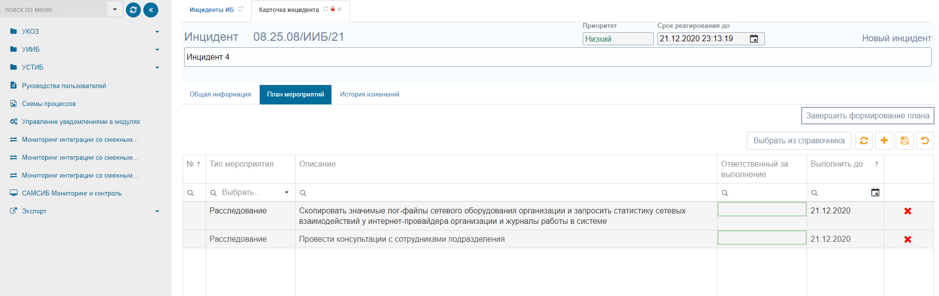The width and height of the screenshot is (939, 296).
Task: Click Завершить формирование плана button
Action: point(867,115)
